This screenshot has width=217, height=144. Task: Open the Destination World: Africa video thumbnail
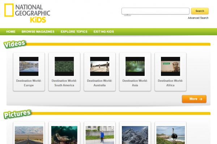point(170,66)
